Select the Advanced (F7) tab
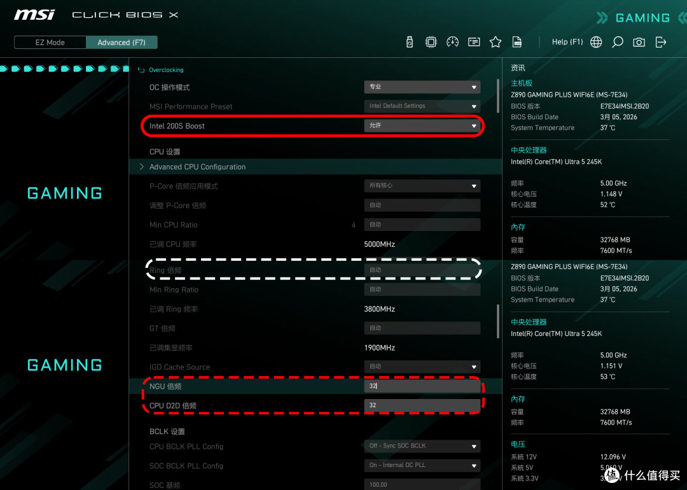 (x=121, y=43)
